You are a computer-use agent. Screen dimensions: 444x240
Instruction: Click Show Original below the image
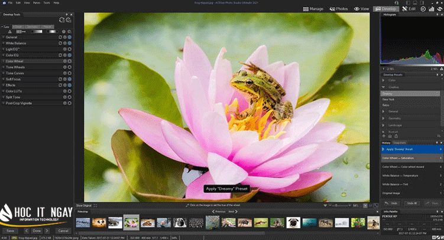point(84,206)
